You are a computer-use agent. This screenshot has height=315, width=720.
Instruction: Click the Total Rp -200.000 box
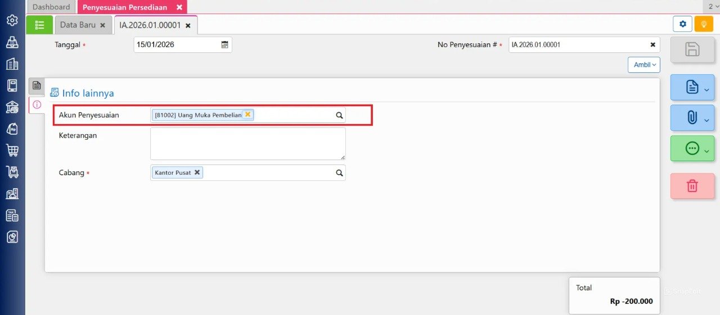pos(614,295)
